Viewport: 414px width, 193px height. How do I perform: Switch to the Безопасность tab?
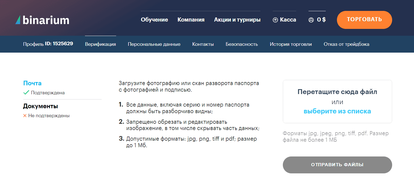[x=242, y=44]
